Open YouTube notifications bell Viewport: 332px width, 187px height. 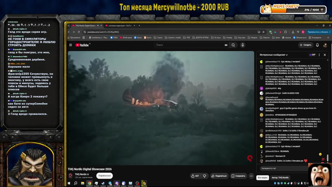click(317, 45)
